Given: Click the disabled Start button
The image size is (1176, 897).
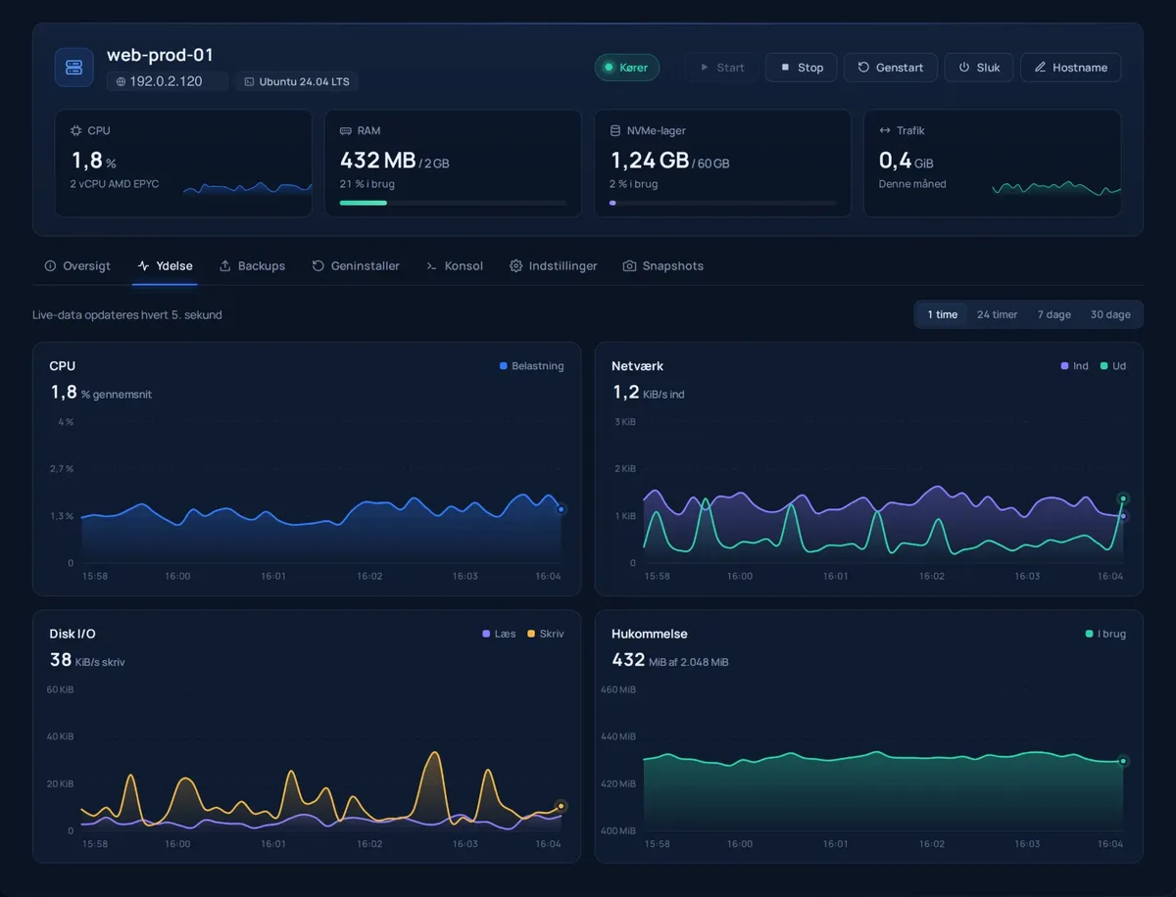Looking at the screenshot, I should pos(722,68).
